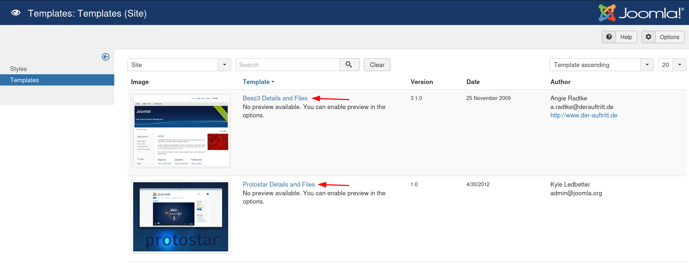Image resolution: width=689 pixels, height=271 pixels.
Task: Toggle the Template column sort arrow
Action: tap(273, 82)
